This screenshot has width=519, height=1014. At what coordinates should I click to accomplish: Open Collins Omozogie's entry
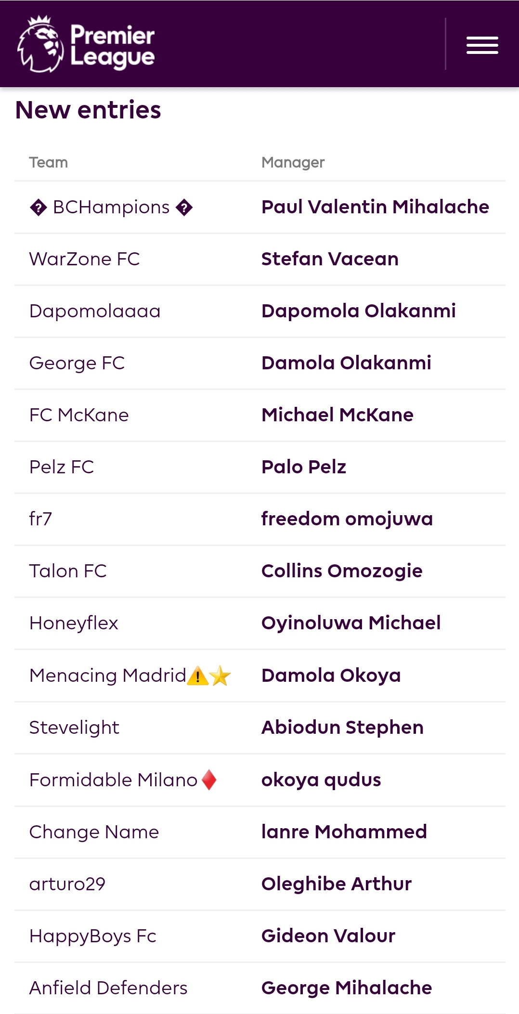342,571
